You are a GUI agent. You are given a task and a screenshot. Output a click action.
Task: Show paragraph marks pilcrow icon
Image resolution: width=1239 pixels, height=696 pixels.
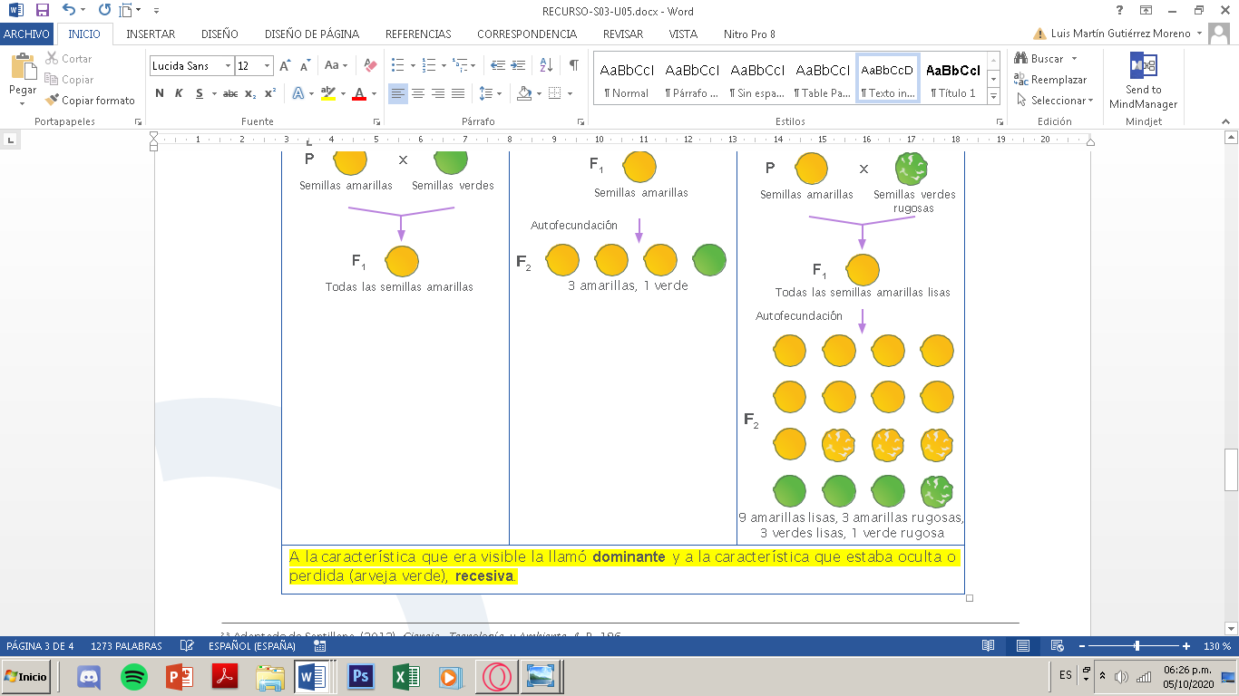point(573,65)
